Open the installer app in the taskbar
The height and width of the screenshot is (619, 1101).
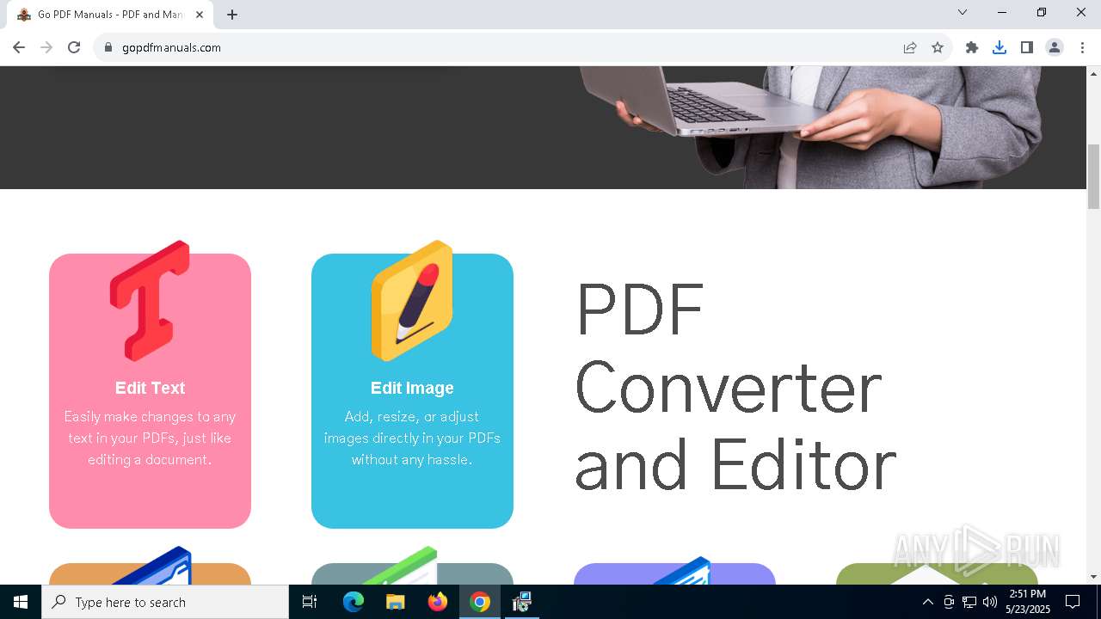click(522, 602)
